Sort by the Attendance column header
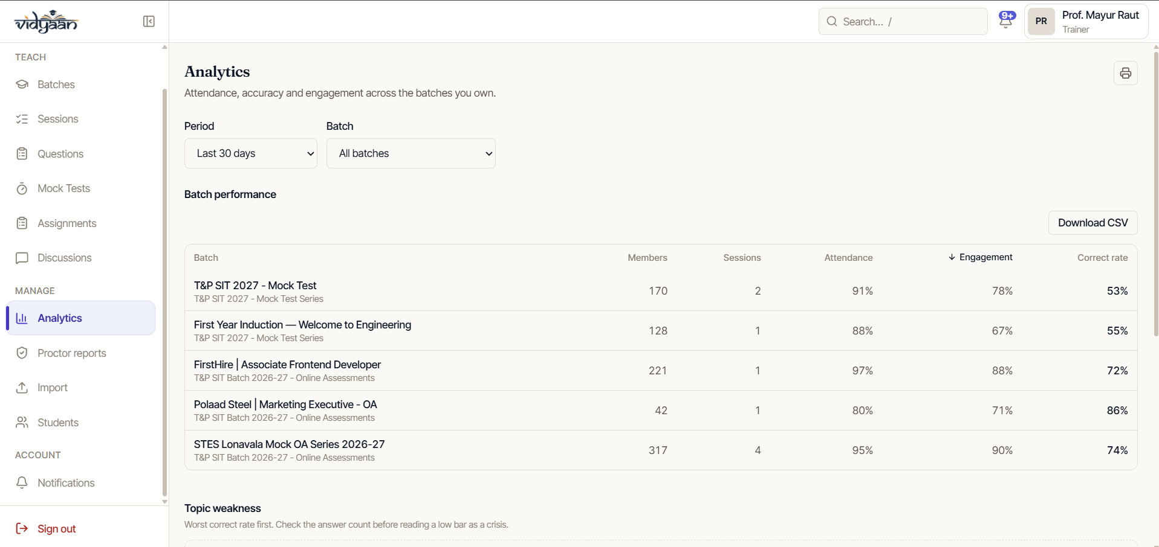The image size is (1159, 547). coord(848,258)
